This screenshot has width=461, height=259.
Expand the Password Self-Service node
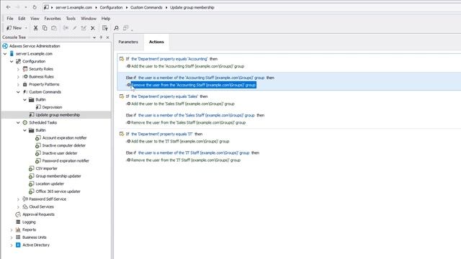(18, 199)
